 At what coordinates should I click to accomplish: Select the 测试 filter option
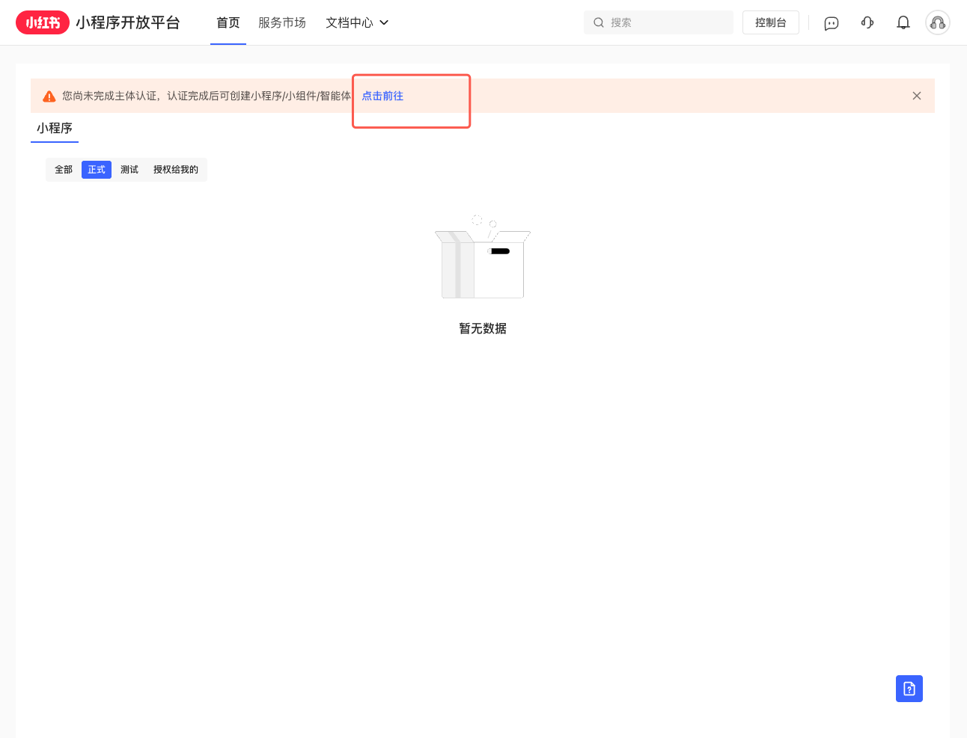pos(129,170)
